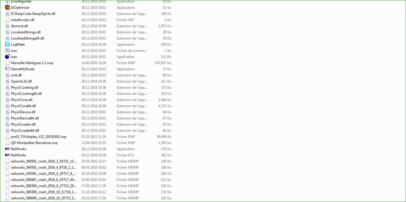Click the type text Fichier ICO

pos(125,155)
